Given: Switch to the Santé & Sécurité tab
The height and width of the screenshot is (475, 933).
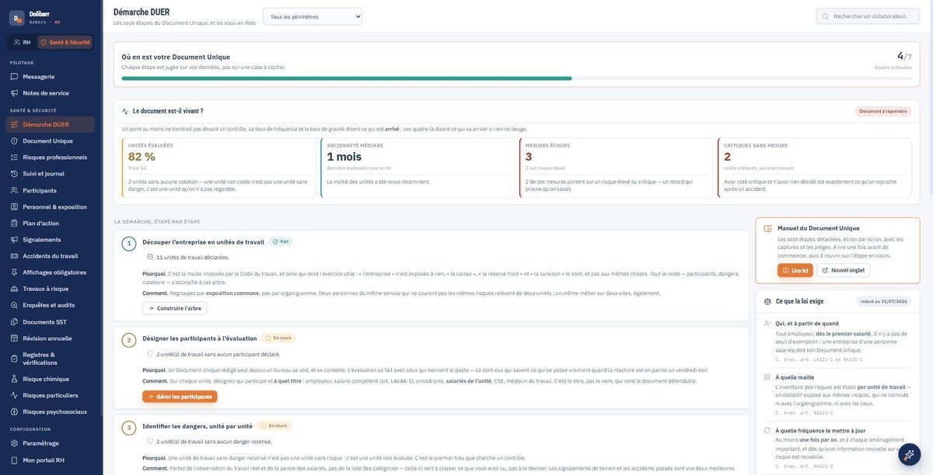Looking at the screenshot, I should click(65, 43).
